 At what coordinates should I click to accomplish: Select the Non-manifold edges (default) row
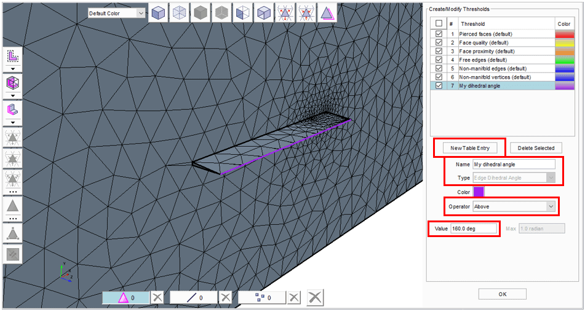pos(502,69)
